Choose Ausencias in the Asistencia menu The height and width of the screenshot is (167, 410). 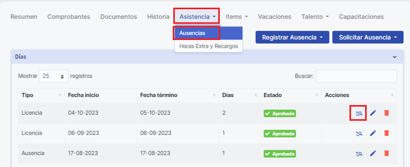click(192, 33)
